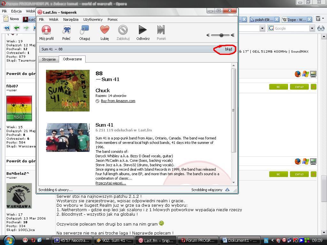The width and height of the screenshot is (327, 245).
Task: Click monitor icon above BoMbelaZ^'s post
Action: pyautogui.click(x=313, y=161)
